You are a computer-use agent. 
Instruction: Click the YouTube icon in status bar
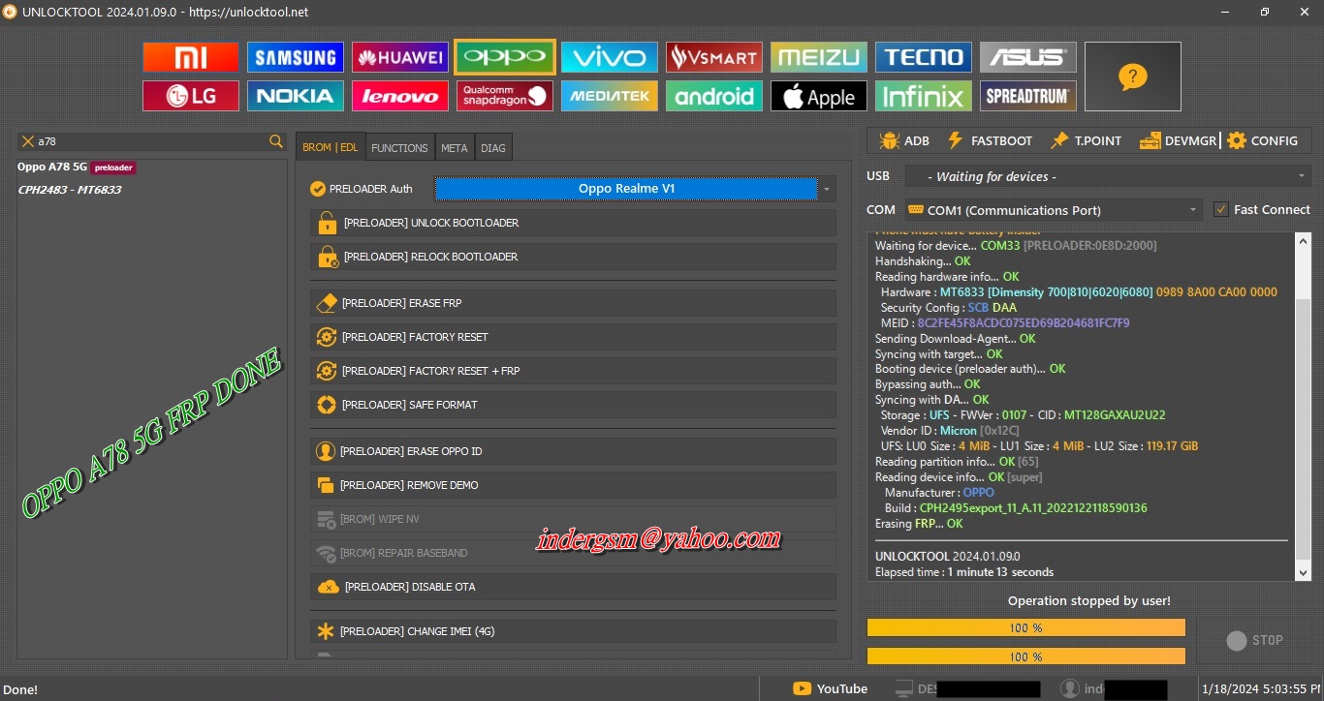tap(802, 688)
